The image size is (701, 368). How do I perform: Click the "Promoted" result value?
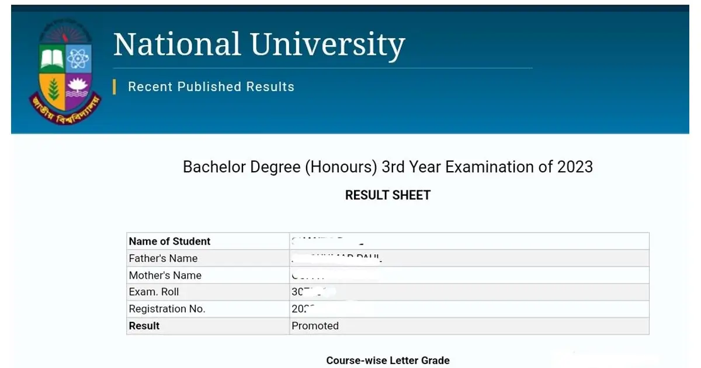[315, 326]
